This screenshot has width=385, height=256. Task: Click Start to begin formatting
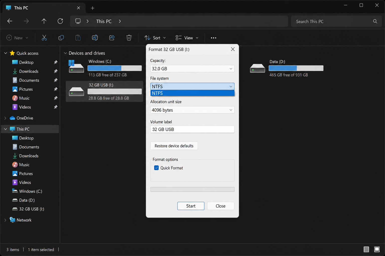coord(191,206)
